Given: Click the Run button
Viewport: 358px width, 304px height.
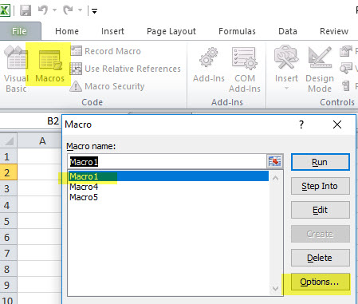Looking at the screenshot, I should [x=320, y=162].
